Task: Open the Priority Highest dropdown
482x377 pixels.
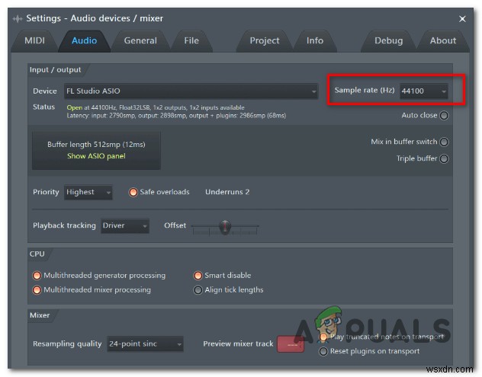Action: [88, 193]
